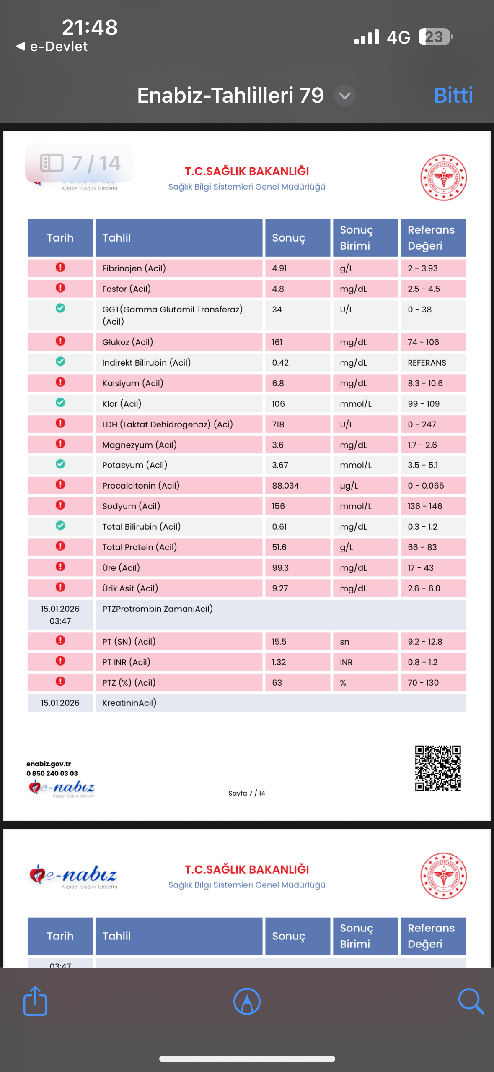Return to the e-Devlet app
The height and width of the screenshot is (1072, 494).
[x=52, y=47]
